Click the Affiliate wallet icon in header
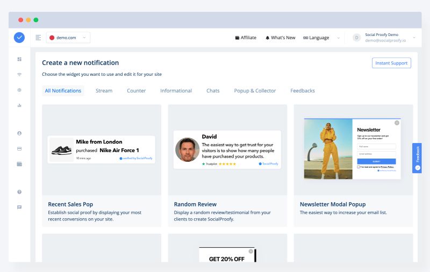This screenshot has height=272, width=430. point(237,38)
